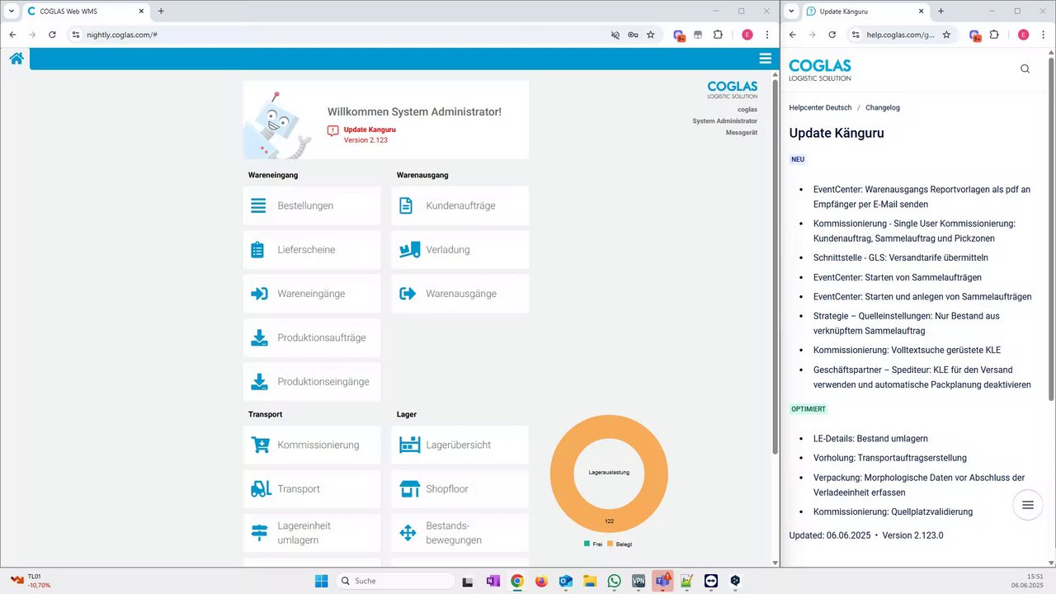Open password manager key icon in WMS window

633,35
